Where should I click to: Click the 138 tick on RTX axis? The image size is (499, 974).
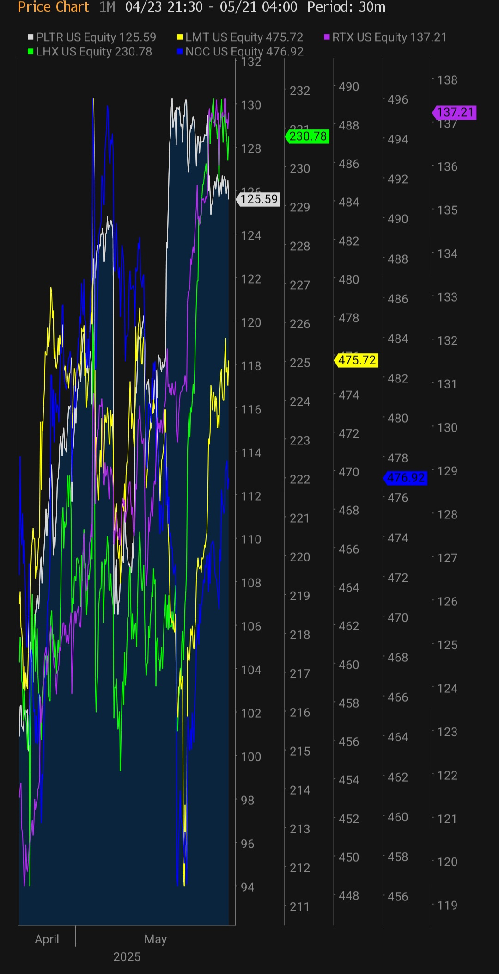(x=447, y=80)
